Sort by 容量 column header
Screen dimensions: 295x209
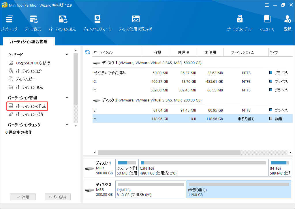[155, 52]
